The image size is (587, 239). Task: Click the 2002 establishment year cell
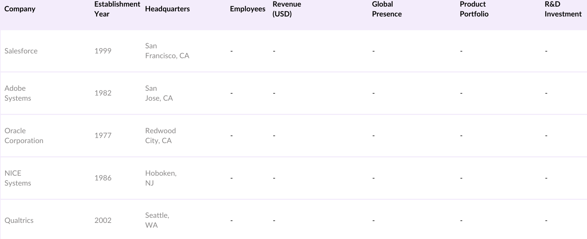pos(103,220)
